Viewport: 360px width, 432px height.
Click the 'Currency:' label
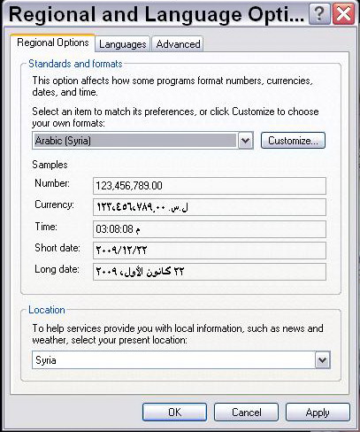(x=54, y=204)
